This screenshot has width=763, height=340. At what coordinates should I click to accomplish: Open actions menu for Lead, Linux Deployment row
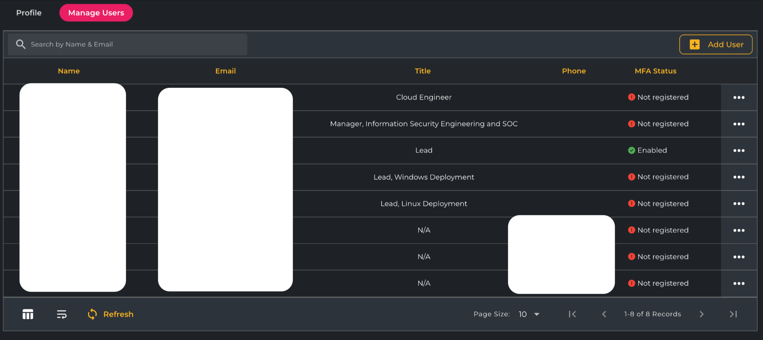739,204
